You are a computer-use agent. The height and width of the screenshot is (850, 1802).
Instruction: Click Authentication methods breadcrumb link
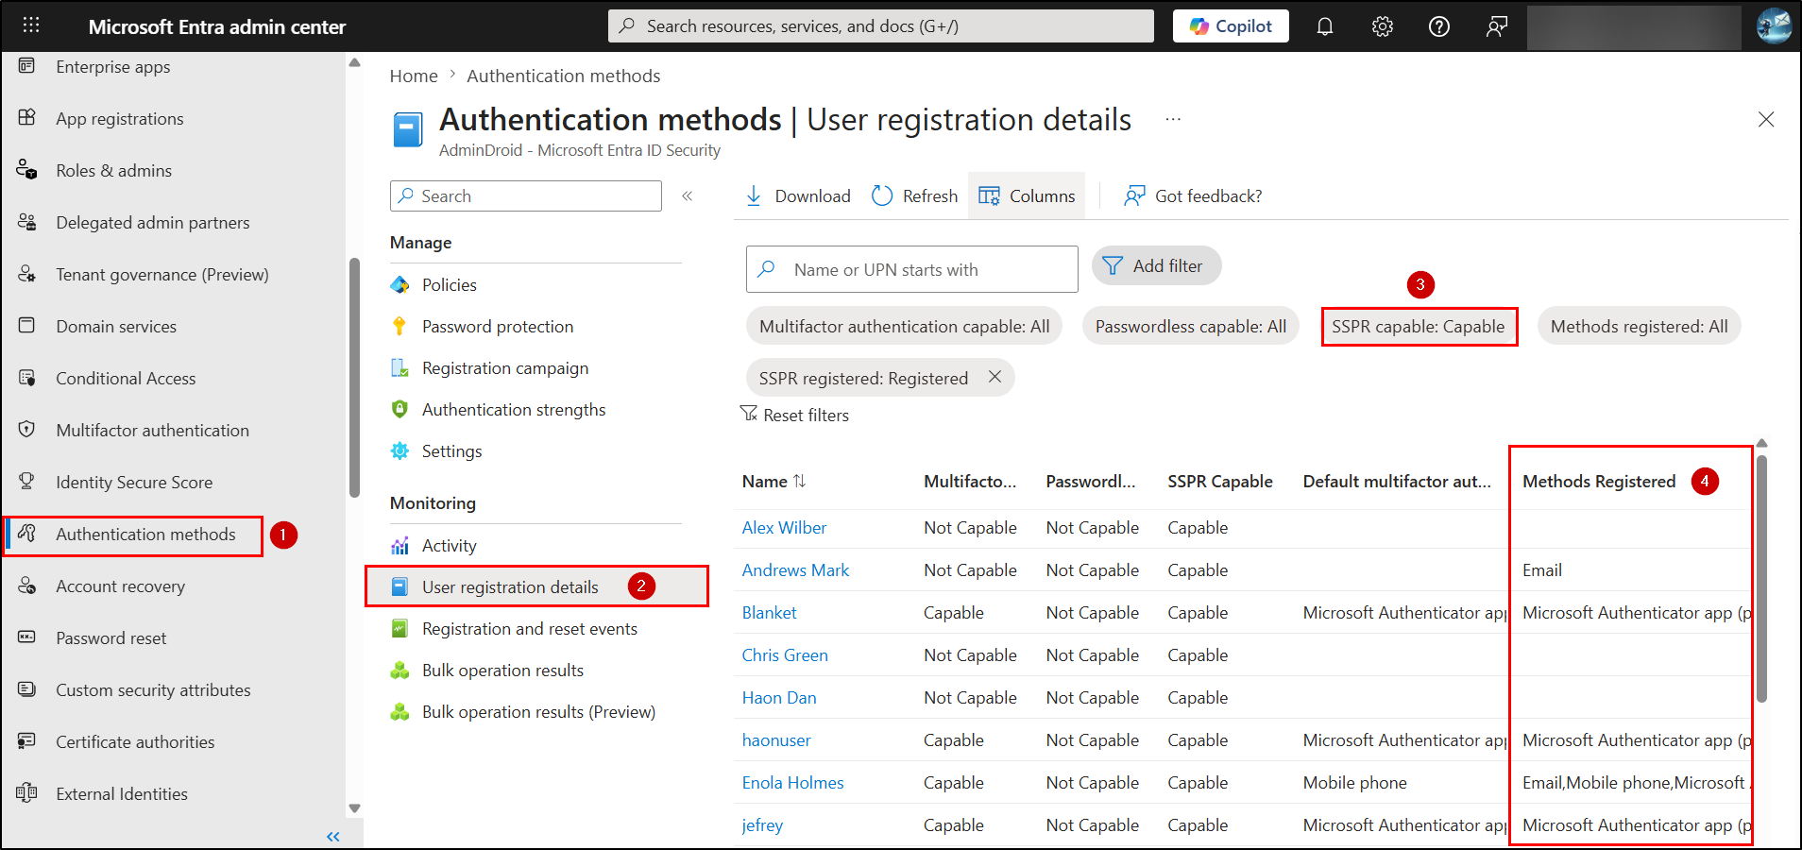[564, 76]
